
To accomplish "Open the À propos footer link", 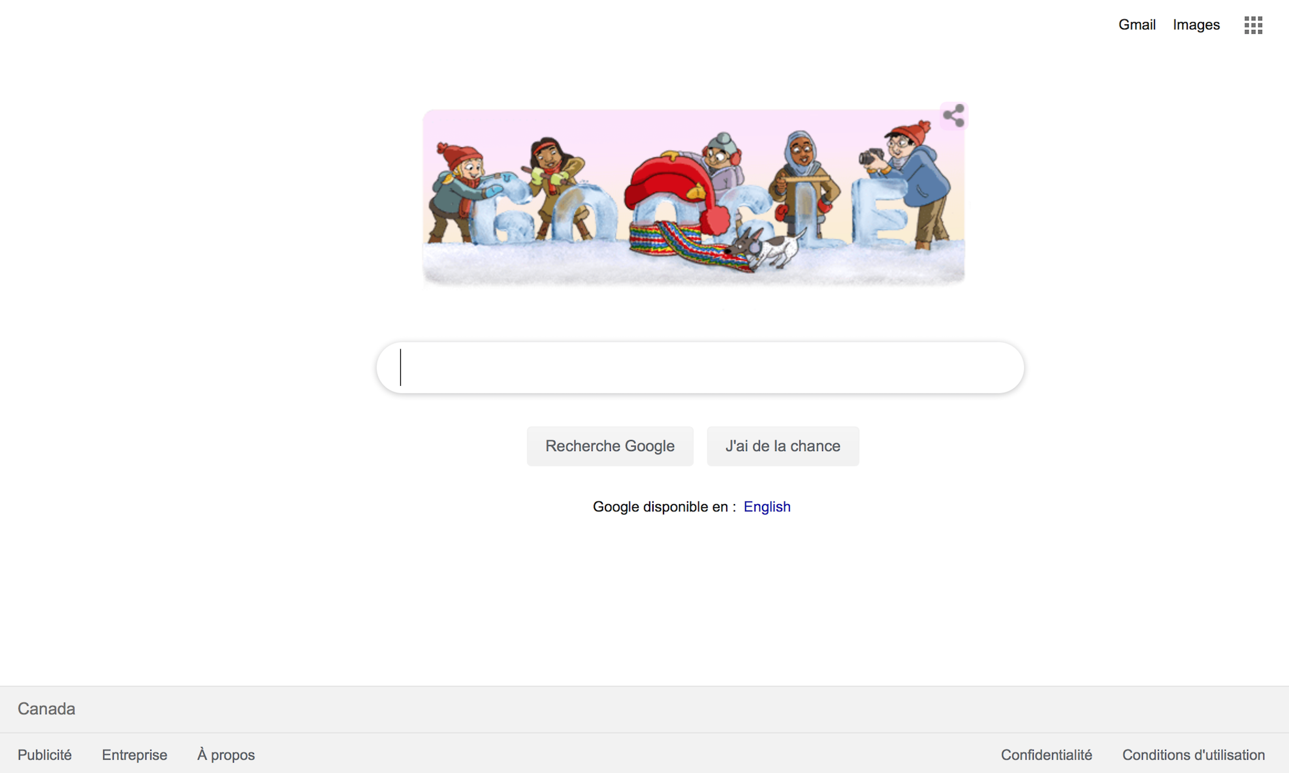I will (226, 755).
